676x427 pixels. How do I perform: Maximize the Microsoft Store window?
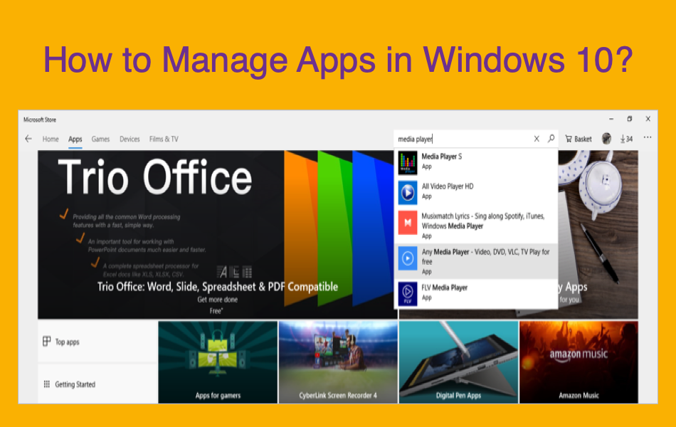tap(630, 119)
